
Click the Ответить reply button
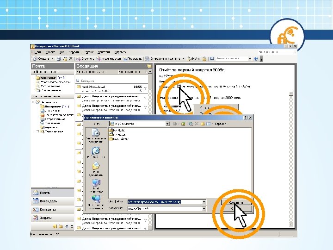85,59
